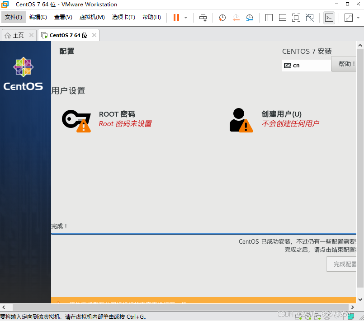The width and height of the screenshot is (364, 321).
Task: Click the vertical scrollbar down arrow
Action: point(360,300)
